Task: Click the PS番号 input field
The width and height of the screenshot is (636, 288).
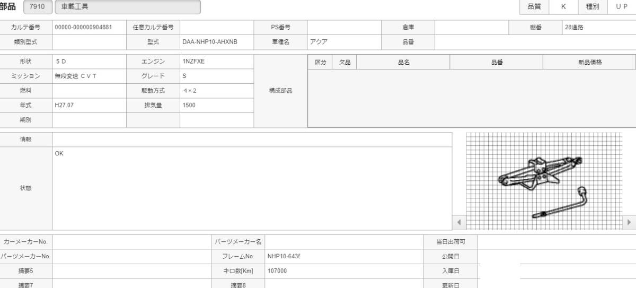Action: pos(344,27)
